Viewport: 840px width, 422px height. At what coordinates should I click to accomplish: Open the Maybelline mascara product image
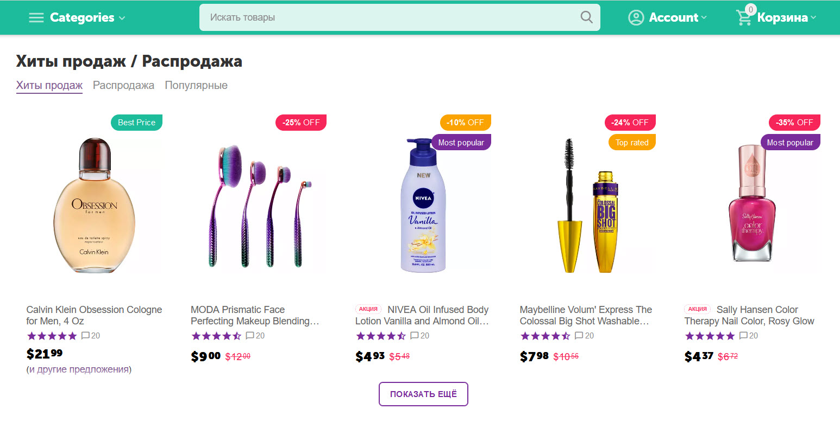click(x=587, y=206)
